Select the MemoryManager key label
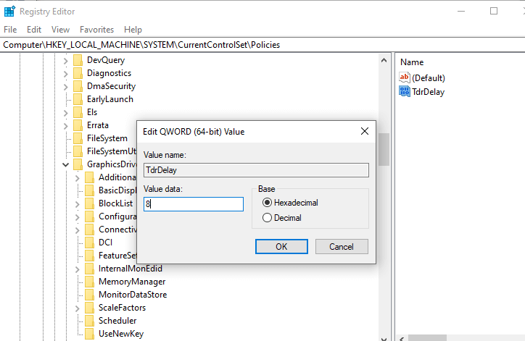The image size is (525, 341). tap(132, 282)
